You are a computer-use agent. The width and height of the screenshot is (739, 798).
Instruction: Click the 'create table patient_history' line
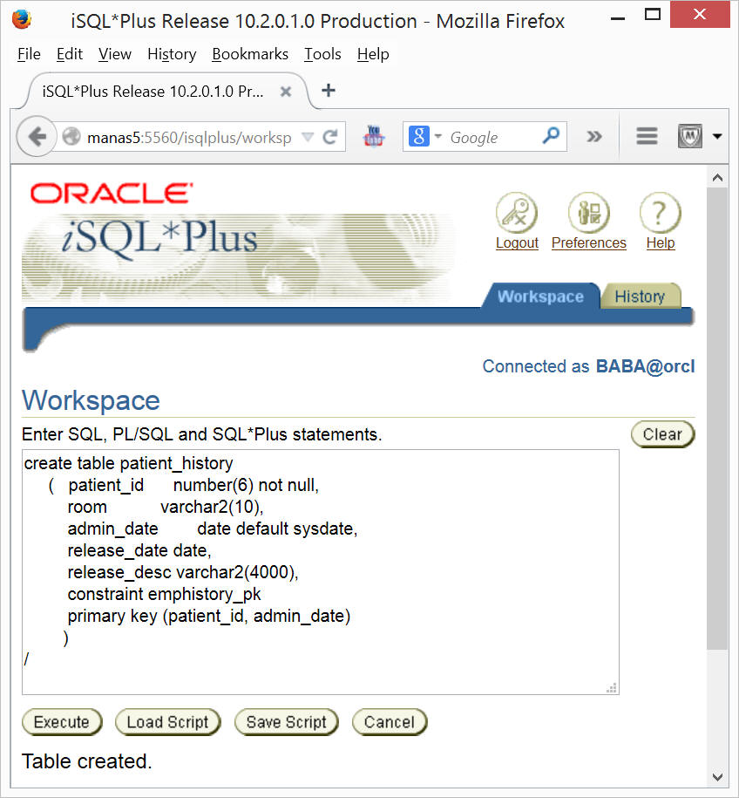(x=129, y=463)
